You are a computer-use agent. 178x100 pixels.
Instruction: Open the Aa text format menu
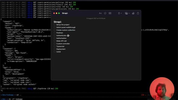(100, 13)
